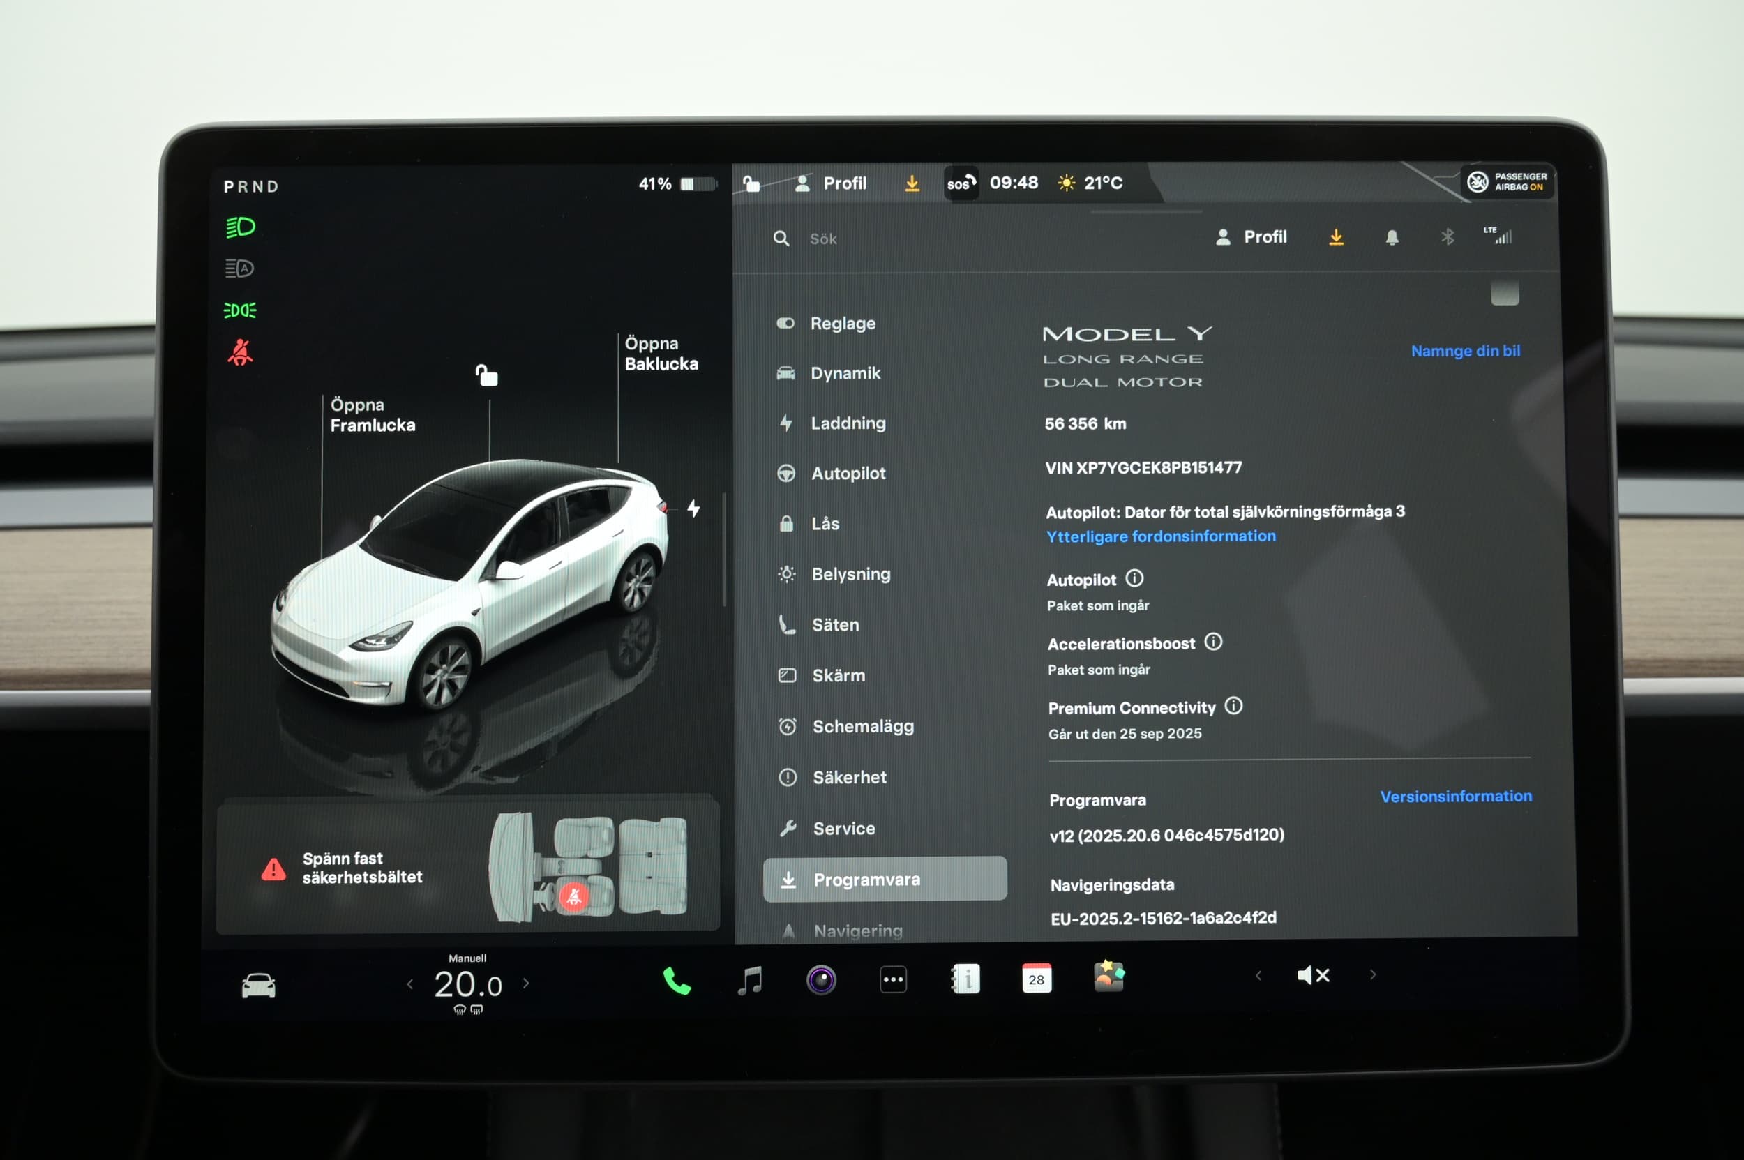Tap the seatbelt warning seat icon
Image resolution: width=1744 pixels, height=1160 pixels.
click(574, 896)
